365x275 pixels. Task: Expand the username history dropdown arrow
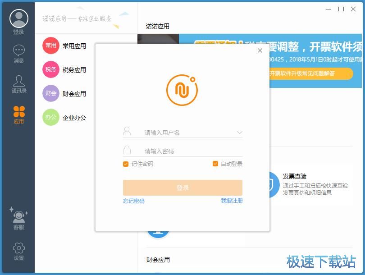240,133
